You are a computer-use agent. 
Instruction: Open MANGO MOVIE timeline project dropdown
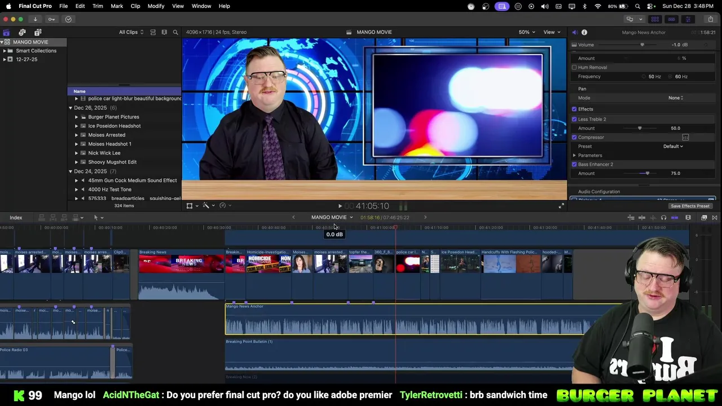(x=332, y=217)
